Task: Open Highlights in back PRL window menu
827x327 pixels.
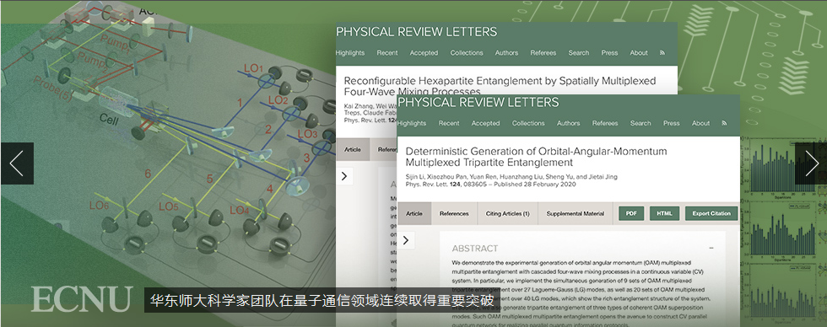Action: coord(349,52)
